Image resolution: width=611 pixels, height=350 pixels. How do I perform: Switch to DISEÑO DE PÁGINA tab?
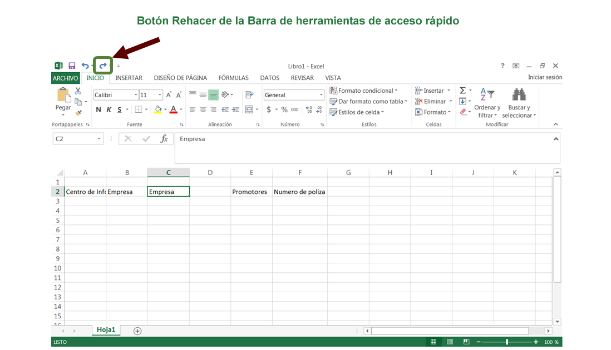coord(180,78)
